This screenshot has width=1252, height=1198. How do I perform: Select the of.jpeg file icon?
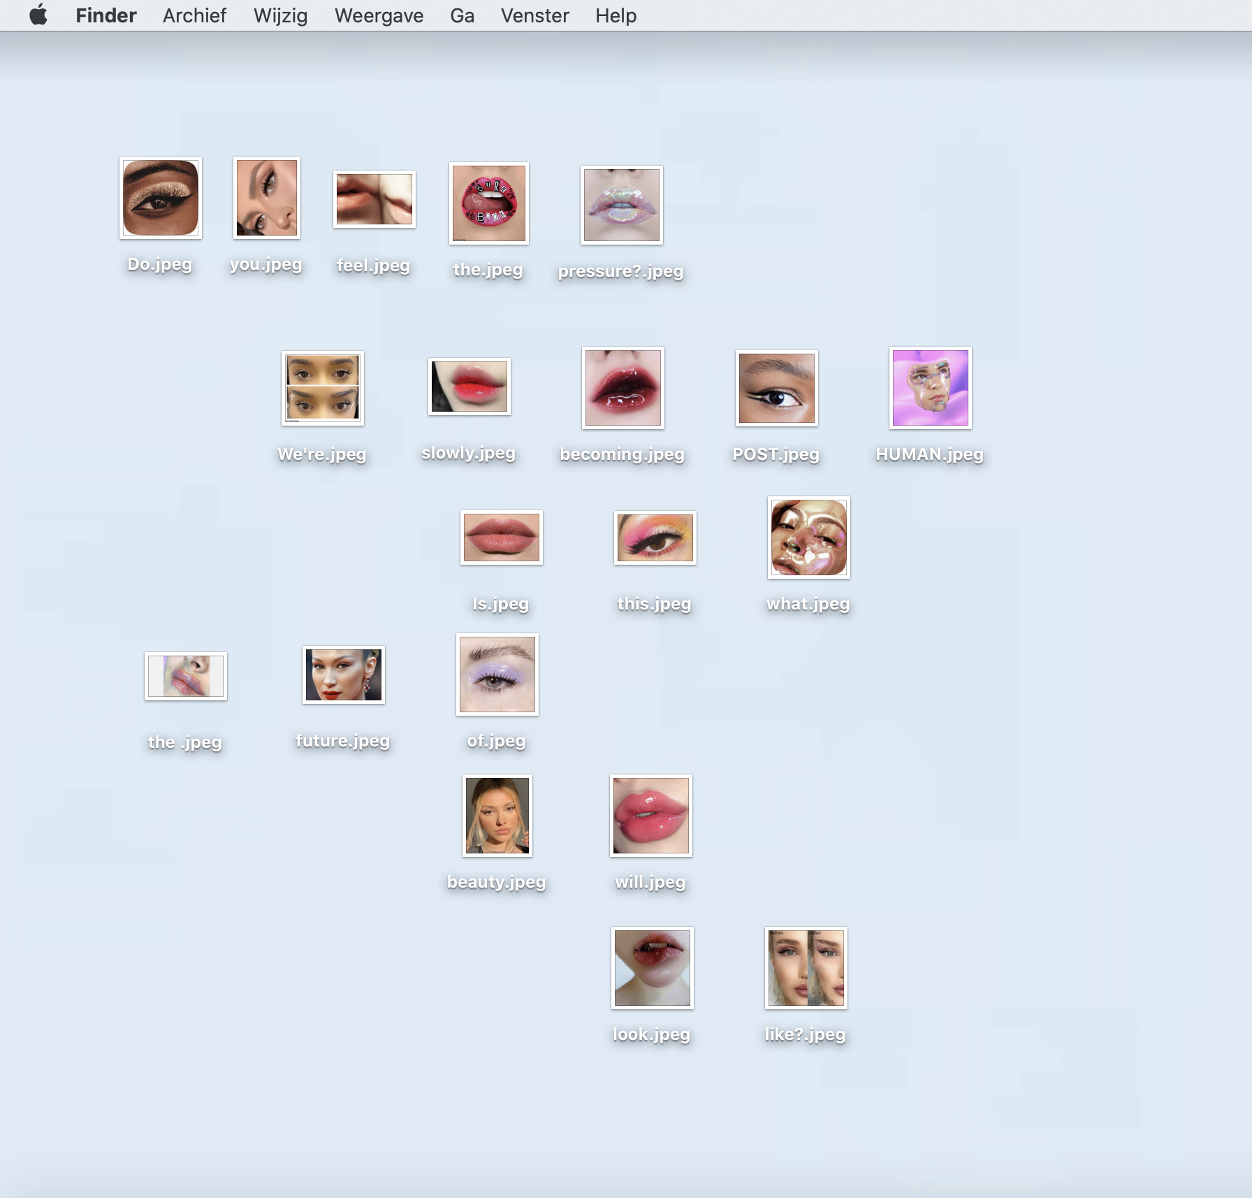(x=497, y=674)
